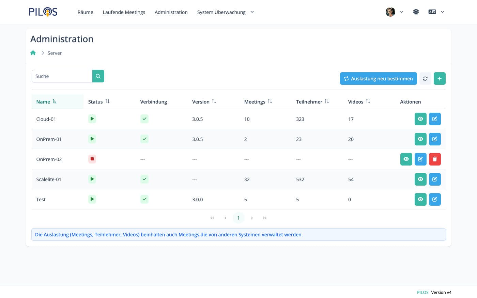Screen dimensions: 477x298
Task: Go to Laufende Meetings
Action: coord(124,12)
